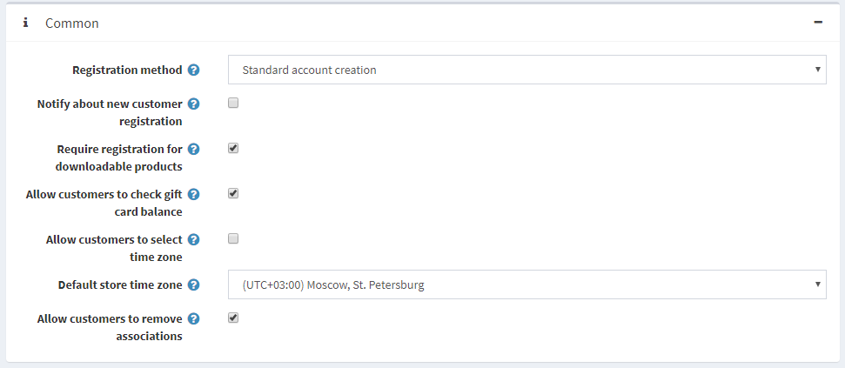Image resolution: width=845 pixels, height=368 pixels.
Task: Enable Allow customers to select time zone
Action: click(x=233, y=238)
